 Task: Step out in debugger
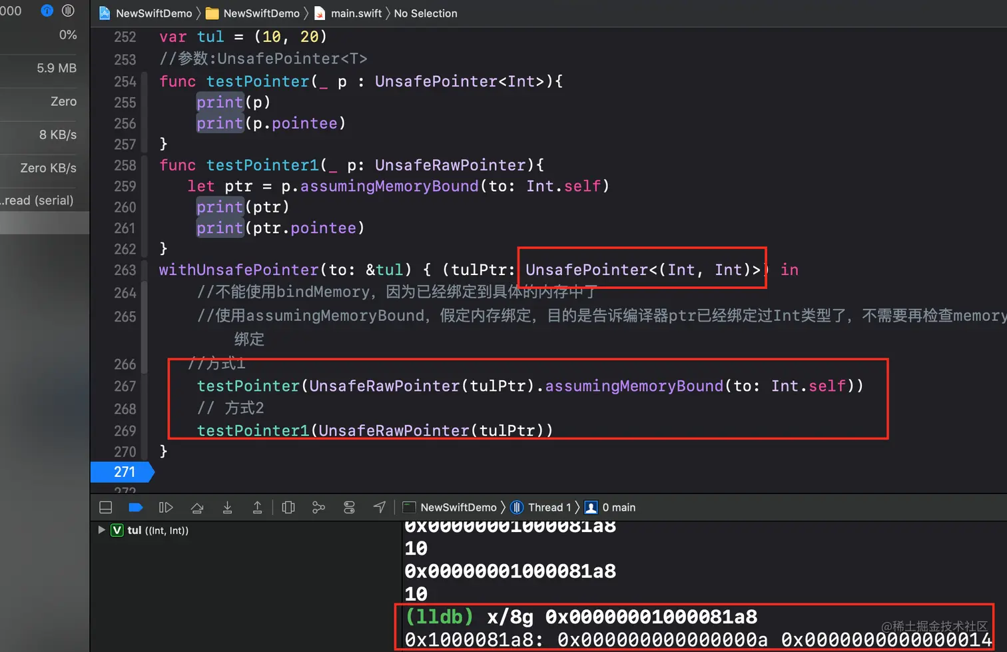pos(257,507)
